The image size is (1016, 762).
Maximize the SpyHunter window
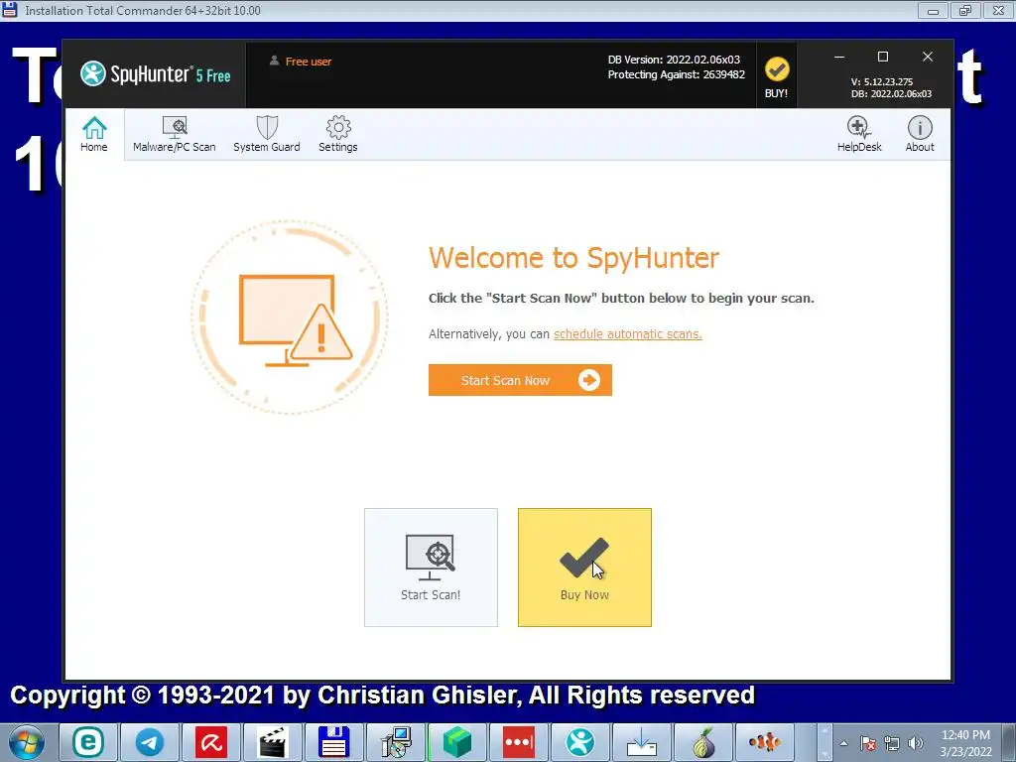(x=882, y=57)
